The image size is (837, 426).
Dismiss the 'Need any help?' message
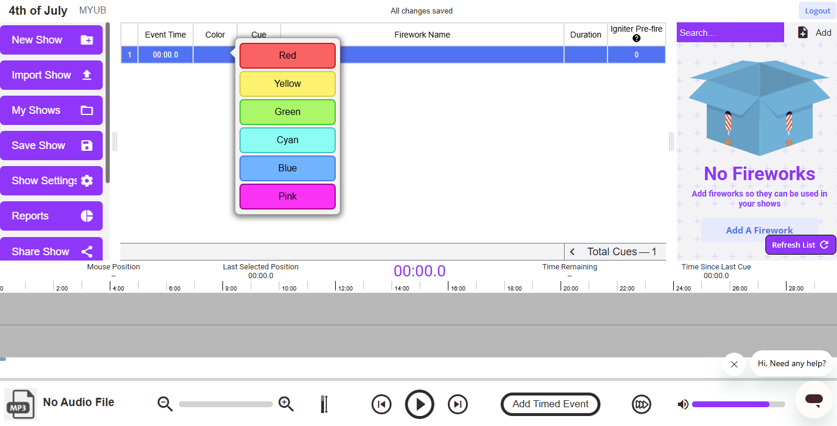[734, 364]
